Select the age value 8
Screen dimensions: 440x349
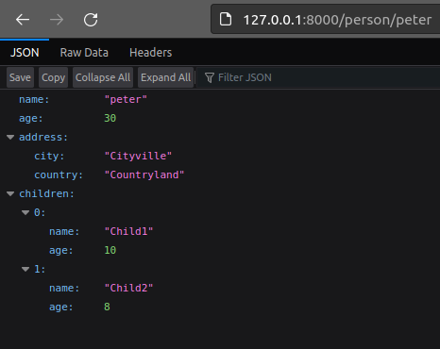(107, 307)
